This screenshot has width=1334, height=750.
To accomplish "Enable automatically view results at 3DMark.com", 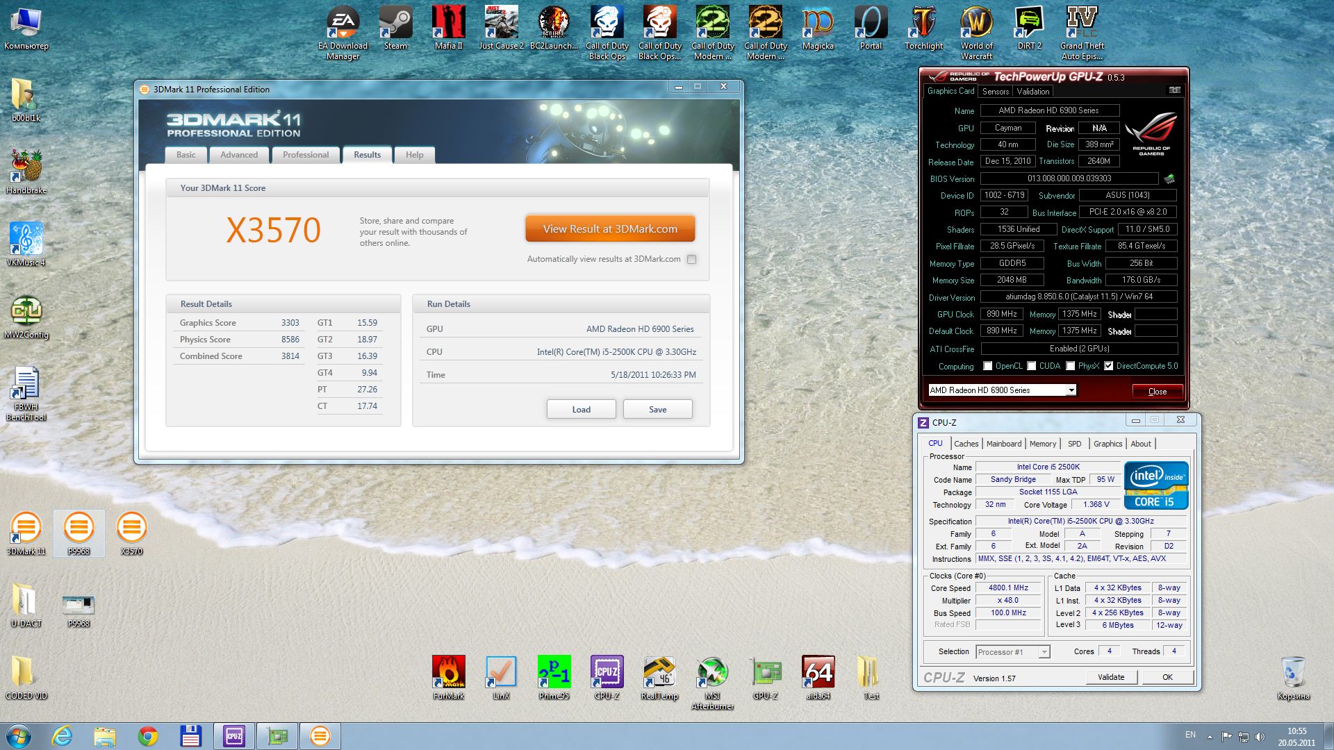I will point(691,259).
